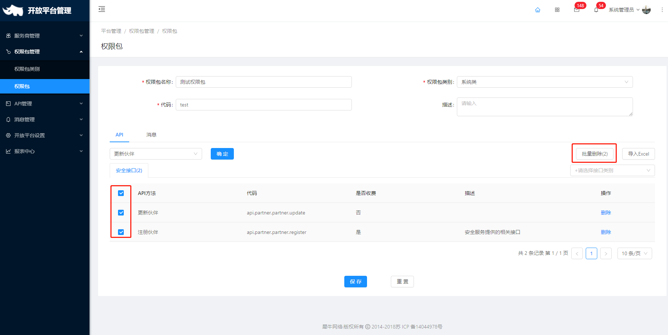
Task: Click the 服务商管理 sidebar icon
Action: pyautogui.click(x=8, y=36)
